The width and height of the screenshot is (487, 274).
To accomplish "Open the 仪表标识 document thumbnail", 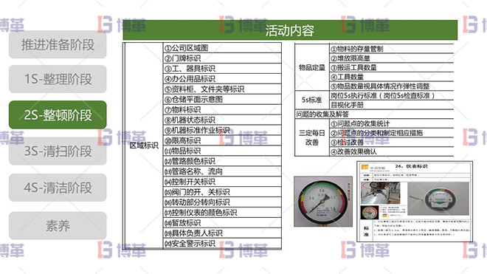I will point(415,201).
